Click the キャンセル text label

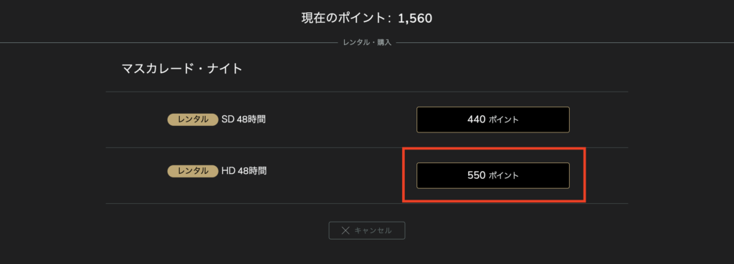tap(373, 230)
